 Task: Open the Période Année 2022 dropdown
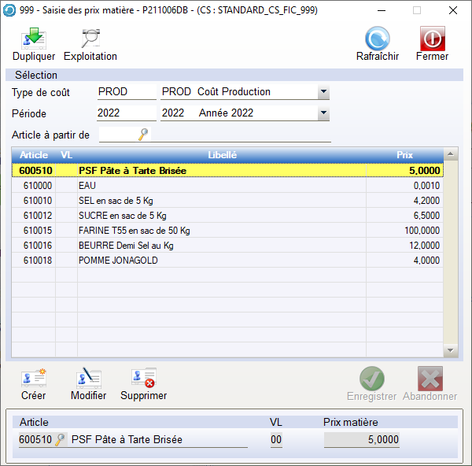pos(323,113)
